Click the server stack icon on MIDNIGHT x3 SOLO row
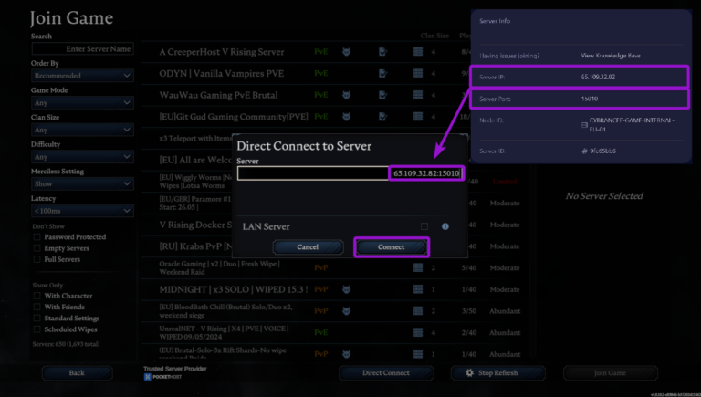 point(418,289)
